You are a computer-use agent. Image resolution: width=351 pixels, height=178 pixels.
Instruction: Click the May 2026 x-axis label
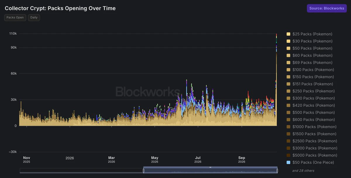click(155, 159)
